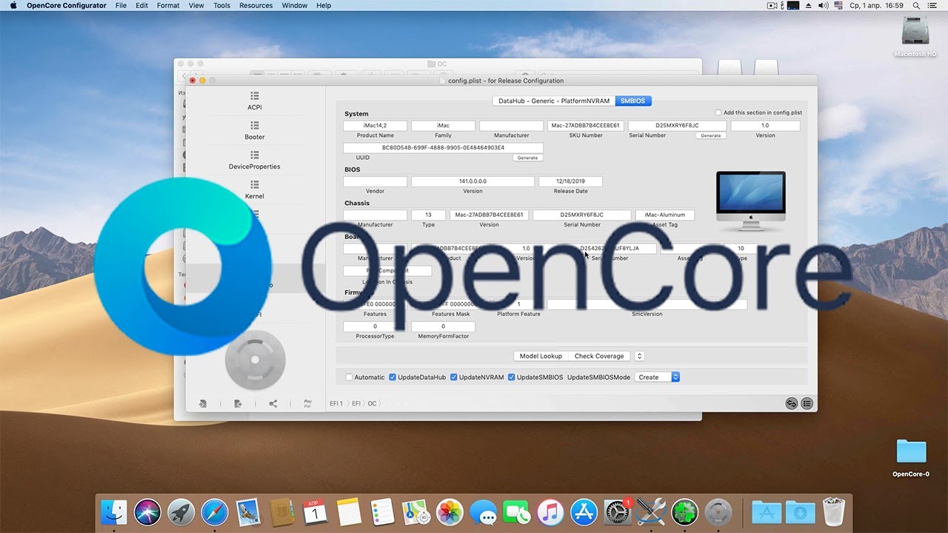
Task: Click the UUID input field
Action: point(443,148)
